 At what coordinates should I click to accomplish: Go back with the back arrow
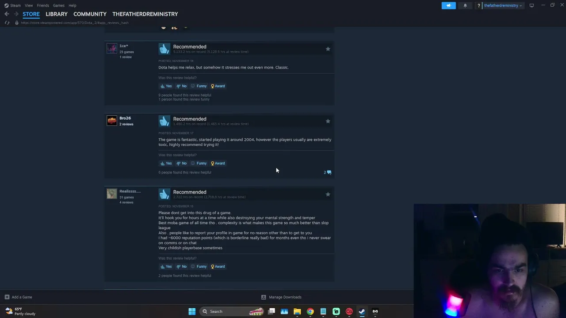point(7,14)
